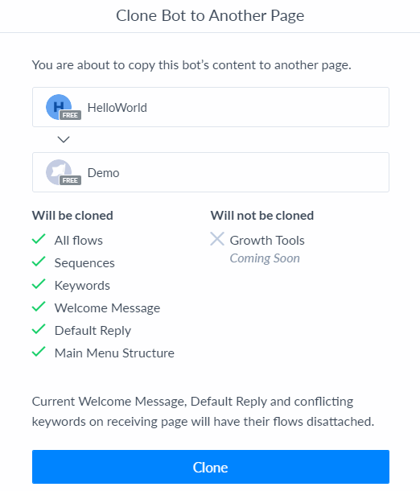Click the Demo page avatar icon
The image size is (420, 491).
(x=59, y=172)
